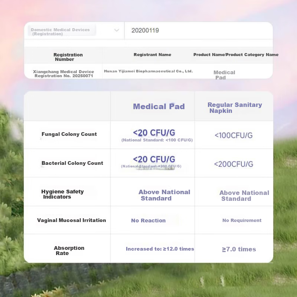Select Xiangchang Medical Device Registration No. 20250071
Image resolution: width=297 pixels, height=297 pixels.
pos(63,74)
